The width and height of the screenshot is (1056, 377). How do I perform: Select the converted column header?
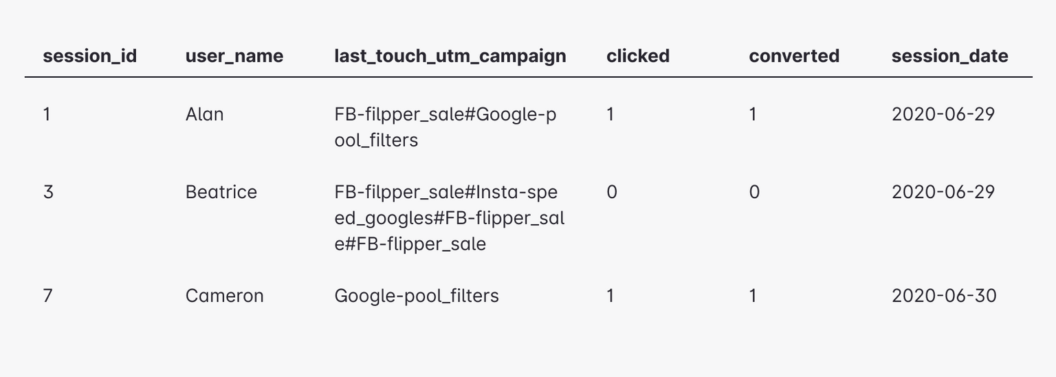(x=794, y=56)
